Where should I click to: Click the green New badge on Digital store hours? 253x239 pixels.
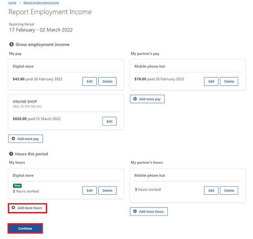(17, 185)
